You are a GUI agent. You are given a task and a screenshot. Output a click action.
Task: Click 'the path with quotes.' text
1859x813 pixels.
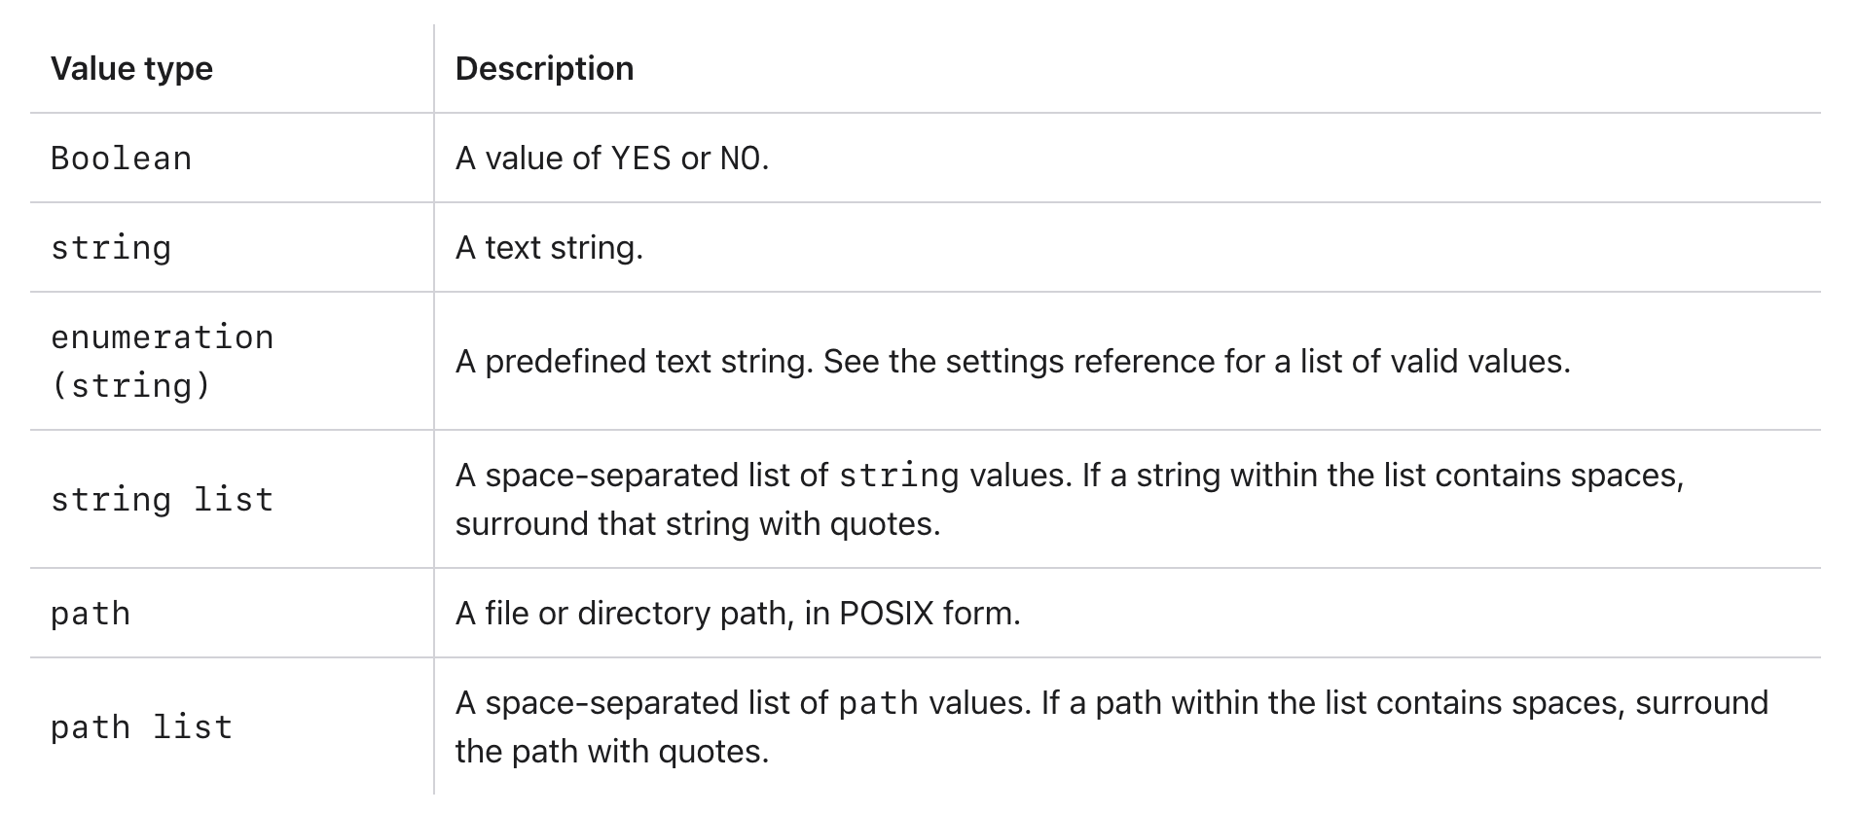612,752
